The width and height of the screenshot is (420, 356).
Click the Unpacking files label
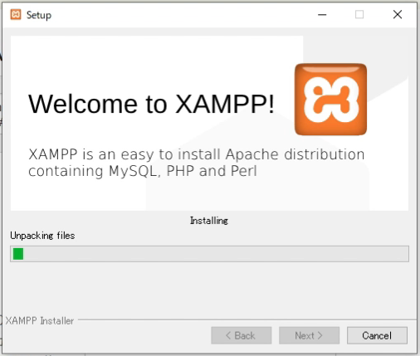tap(42, 236)
